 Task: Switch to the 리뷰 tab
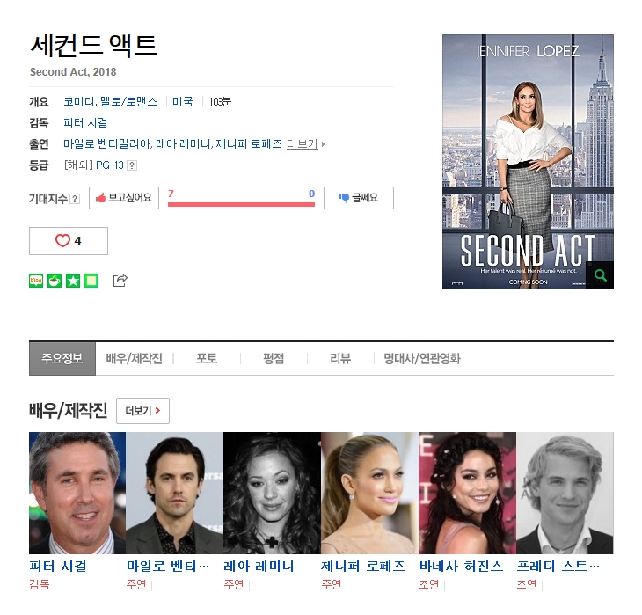pos(340,358)
